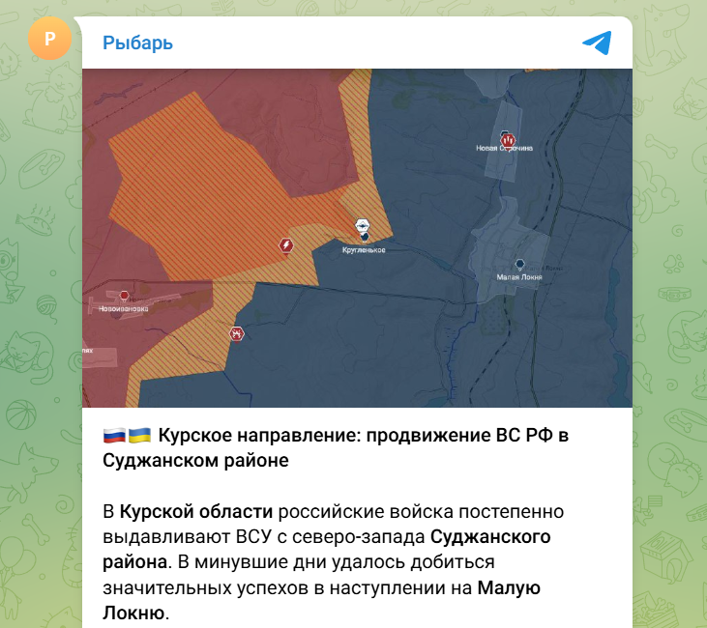This screenshot has height=628, width=707.
Task: Click the Новоивановка map label
Action: click(123, 309)
